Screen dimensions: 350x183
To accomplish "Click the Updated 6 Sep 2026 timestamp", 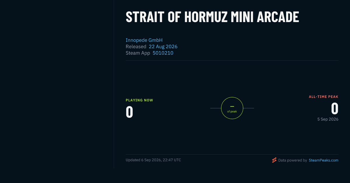I will pos(153,160).
